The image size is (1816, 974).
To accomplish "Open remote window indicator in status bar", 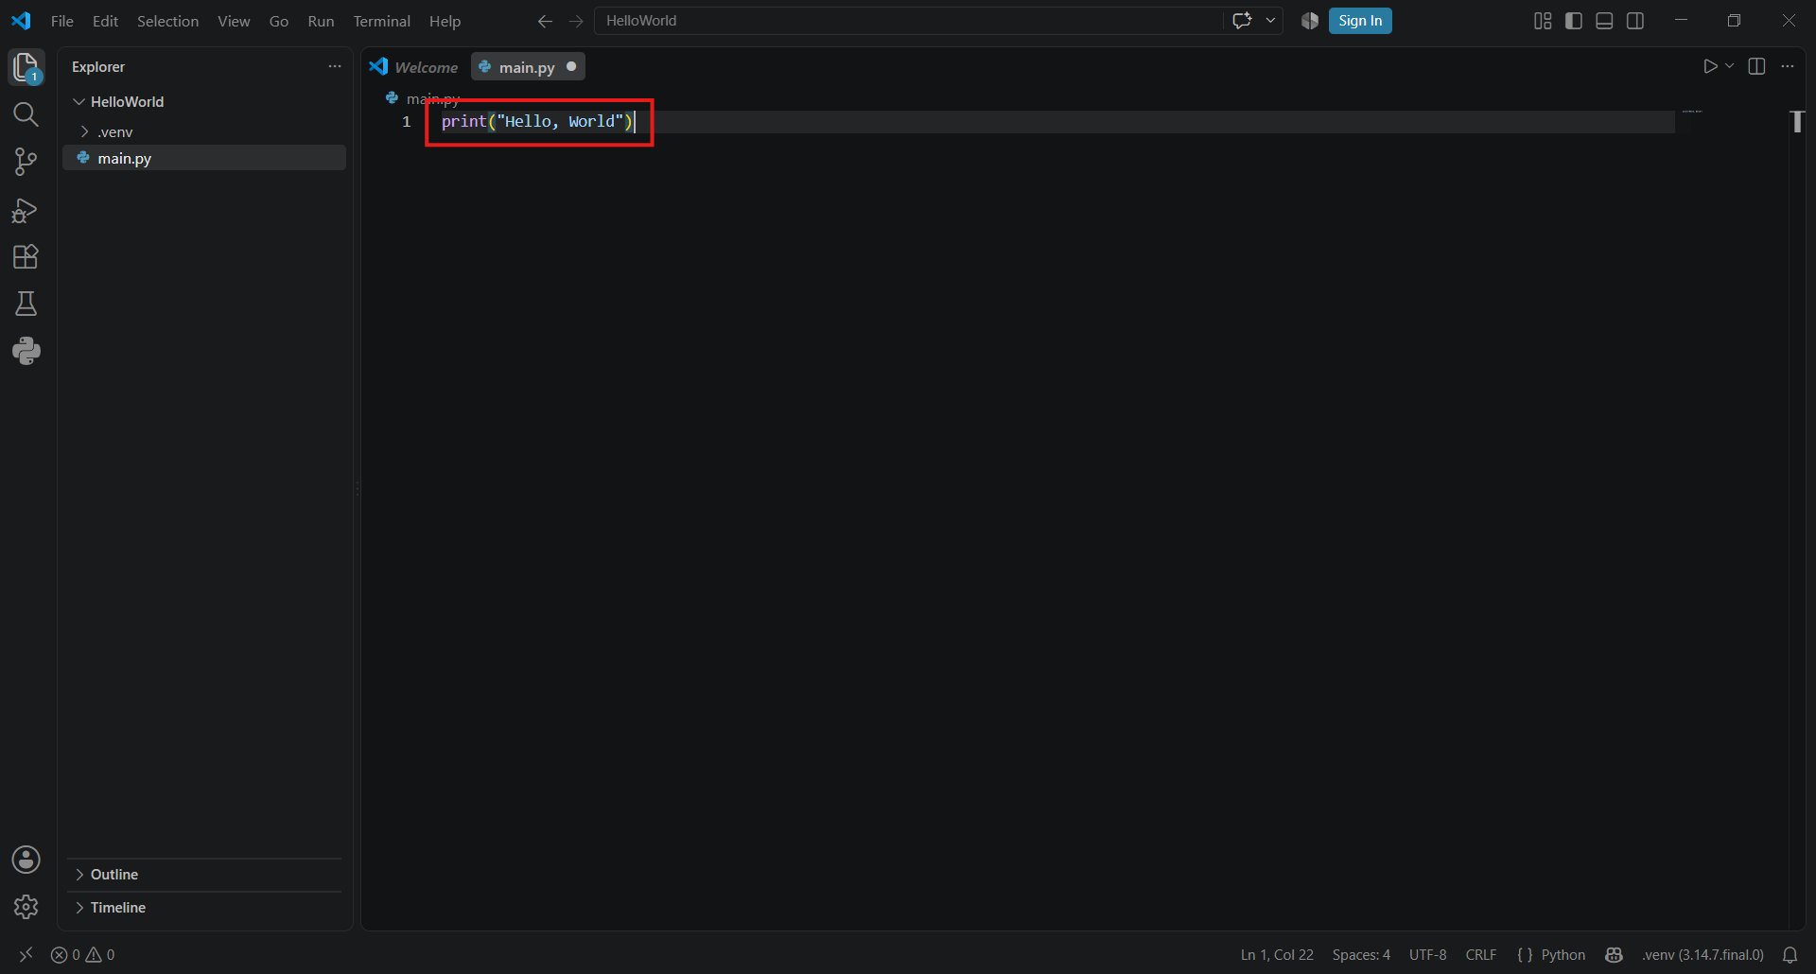I will [x=26, y=955].
